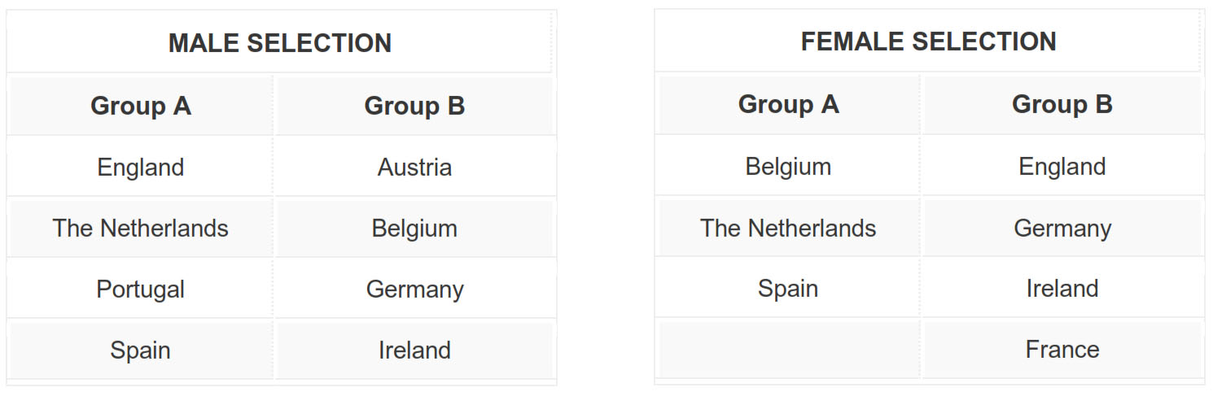Select Group A header in female table
The height and width of the screenshot is (396, 1213).
788,104
